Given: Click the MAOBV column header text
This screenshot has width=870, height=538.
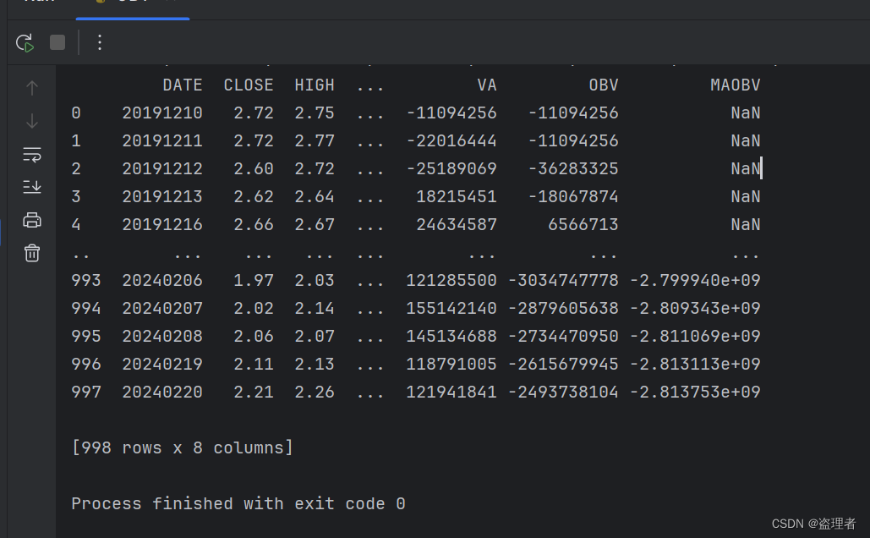Looking at the screenshot, I should 736,85.
